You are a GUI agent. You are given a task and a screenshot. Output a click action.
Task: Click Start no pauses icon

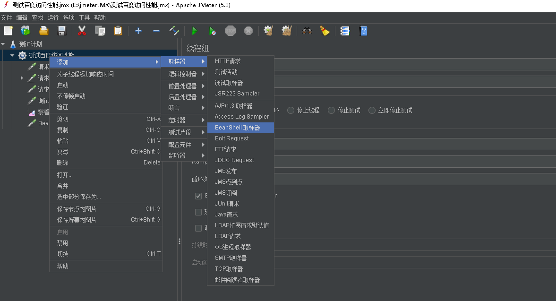point(213,31)
